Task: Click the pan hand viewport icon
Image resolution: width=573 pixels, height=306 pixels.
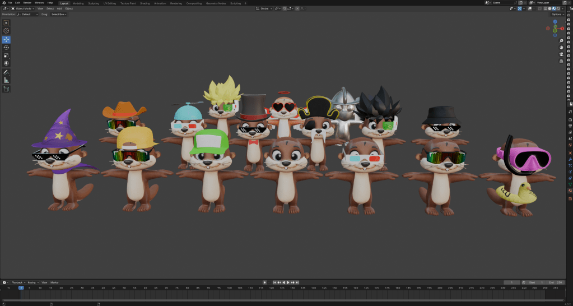Action: 561,48
